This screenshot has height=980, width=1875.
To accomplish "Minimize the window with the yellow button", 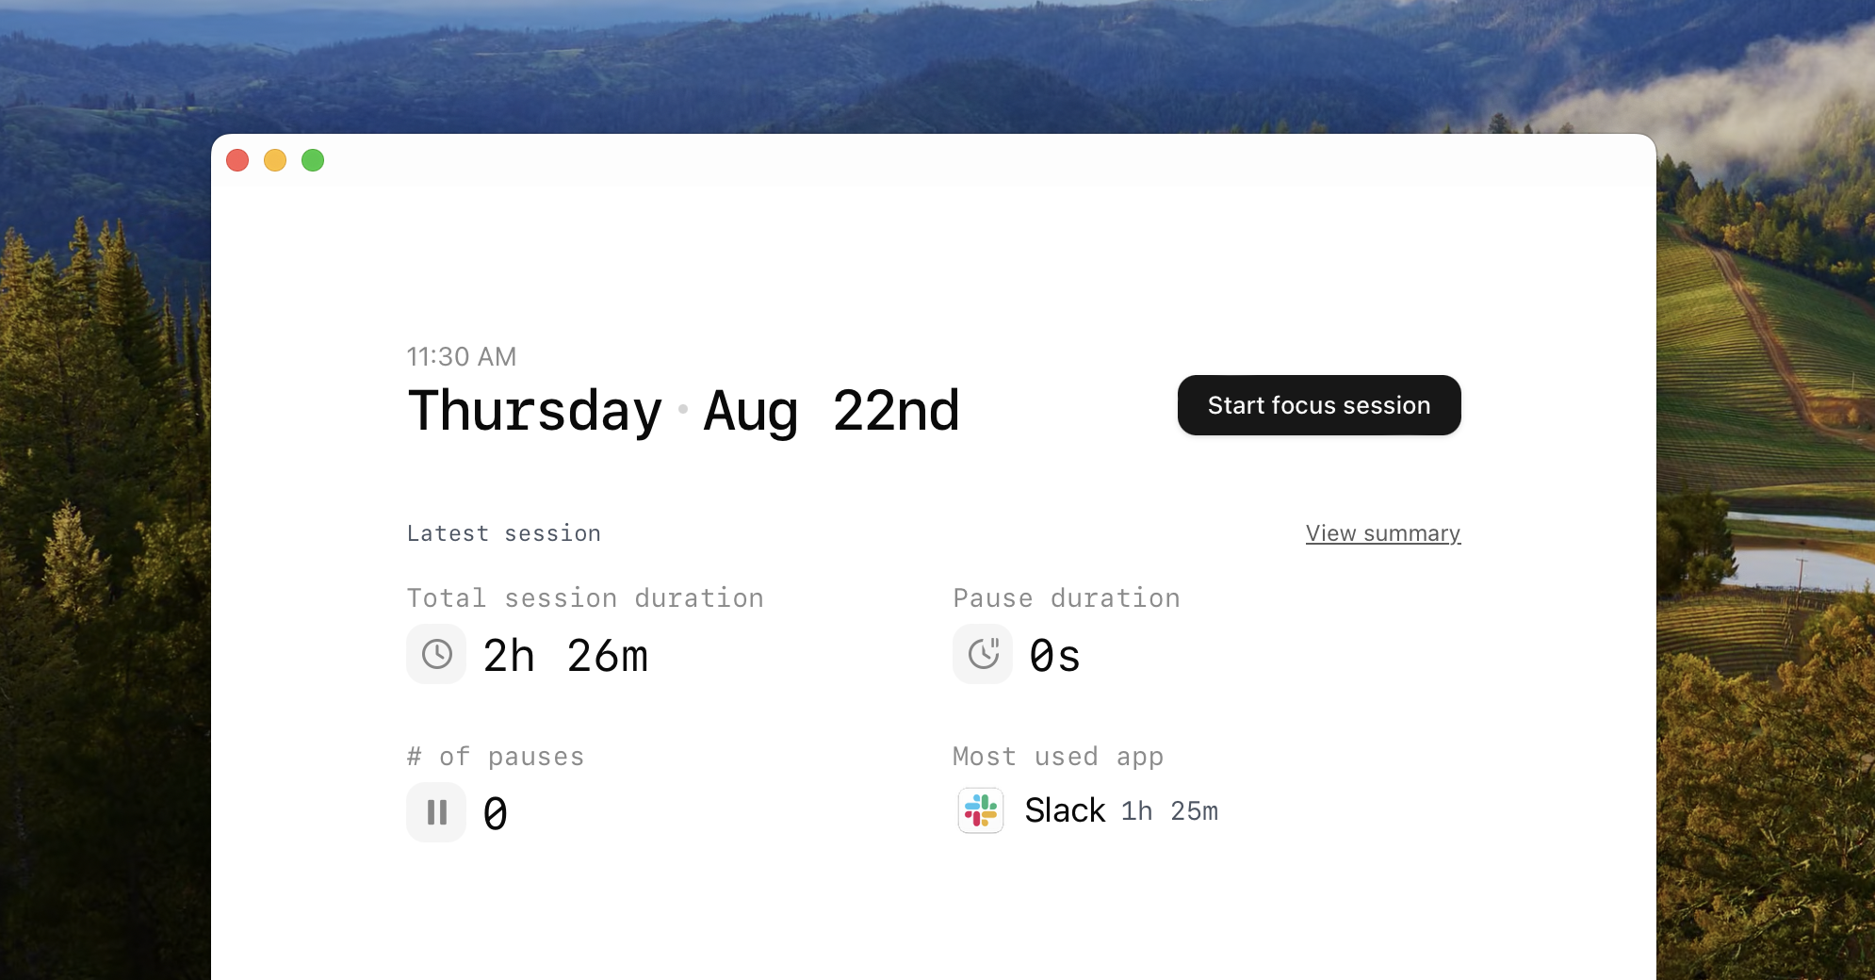I will [x=275, y=161].
